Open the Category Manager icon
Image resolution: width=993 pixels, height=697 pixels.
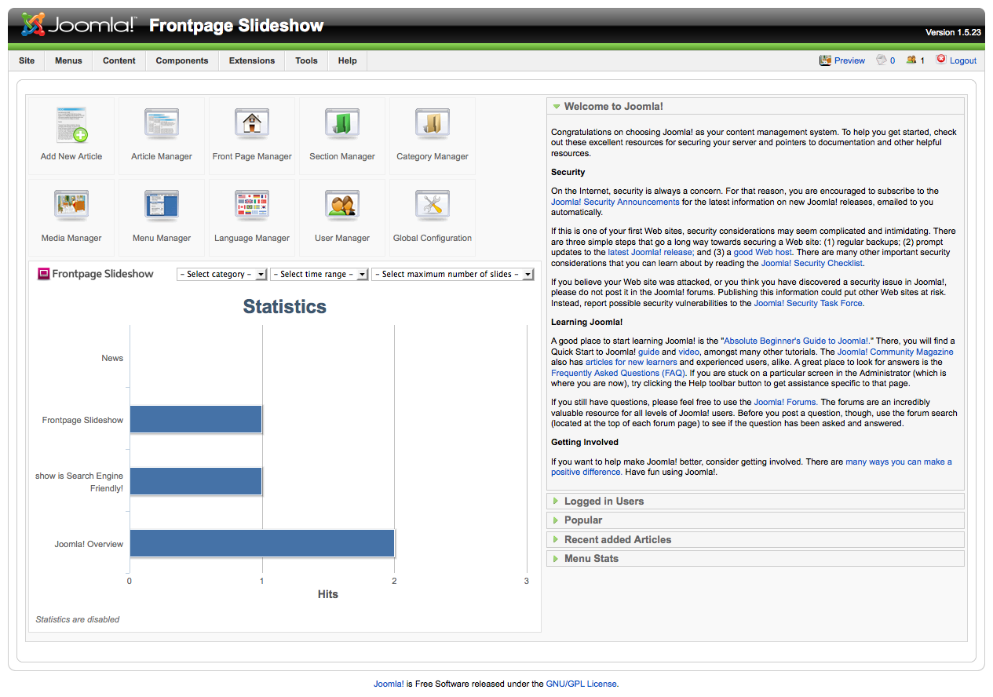433,135
